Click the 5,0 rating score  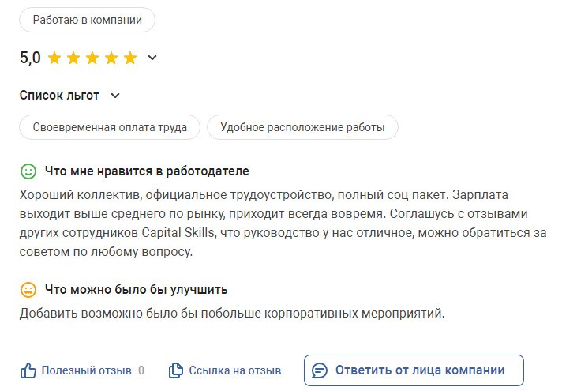[30, 58]
